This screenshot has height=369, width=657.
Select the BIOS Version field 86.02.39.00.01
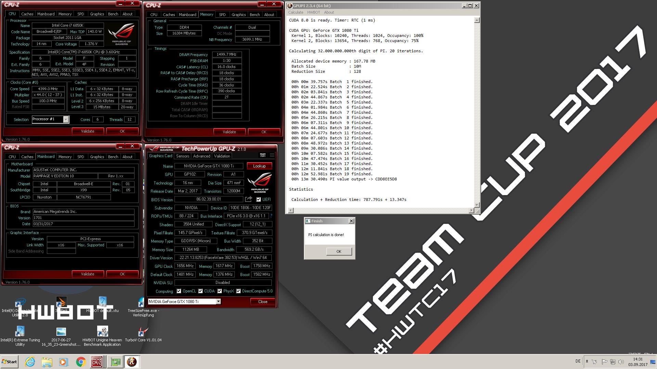pyautogui.click(x=209, y=200)
